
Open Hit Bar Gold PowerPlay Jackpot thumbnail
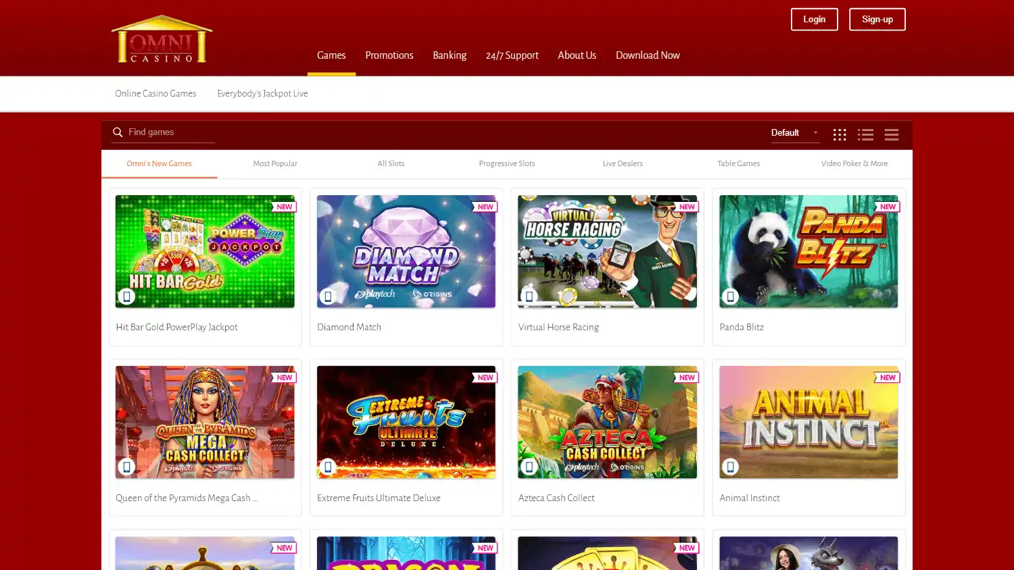205,251
